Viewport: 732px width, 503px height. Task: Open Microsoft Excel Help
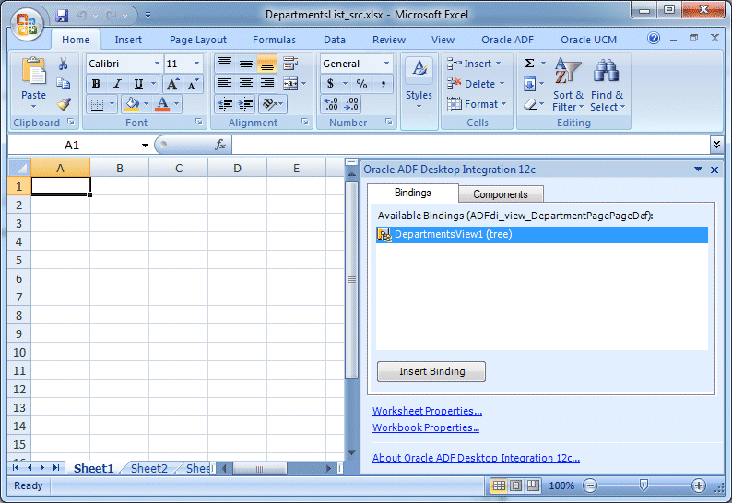[x=654, y=38]
